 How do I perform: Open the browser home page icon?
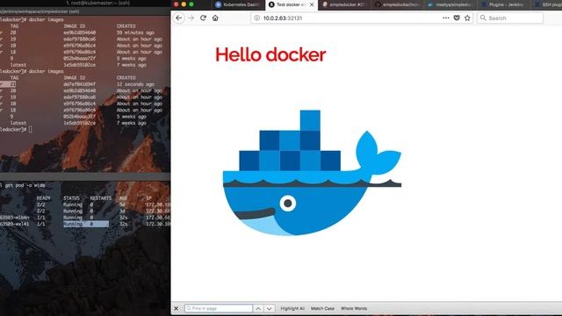click(215, 18)
